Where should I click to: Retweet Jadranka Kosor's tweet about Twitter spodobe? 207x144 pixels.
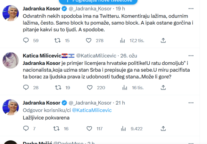(x=58, y=40)
